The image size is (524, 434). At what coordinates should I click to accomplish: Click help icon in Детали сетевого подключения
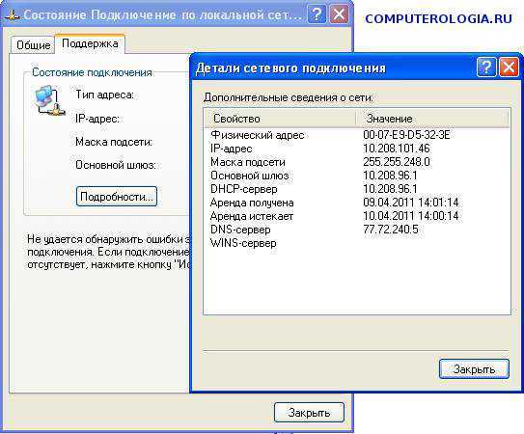486,68
